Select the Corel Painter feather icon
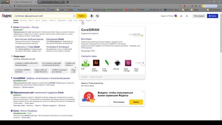Screen dimensions: 222x125 (x=107, y=63)
